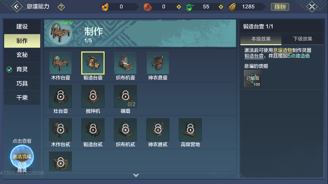Viewport: 328px width, 184px height.
Task: Open the 息壤造物 highlighted link
Action: point(282,50)
